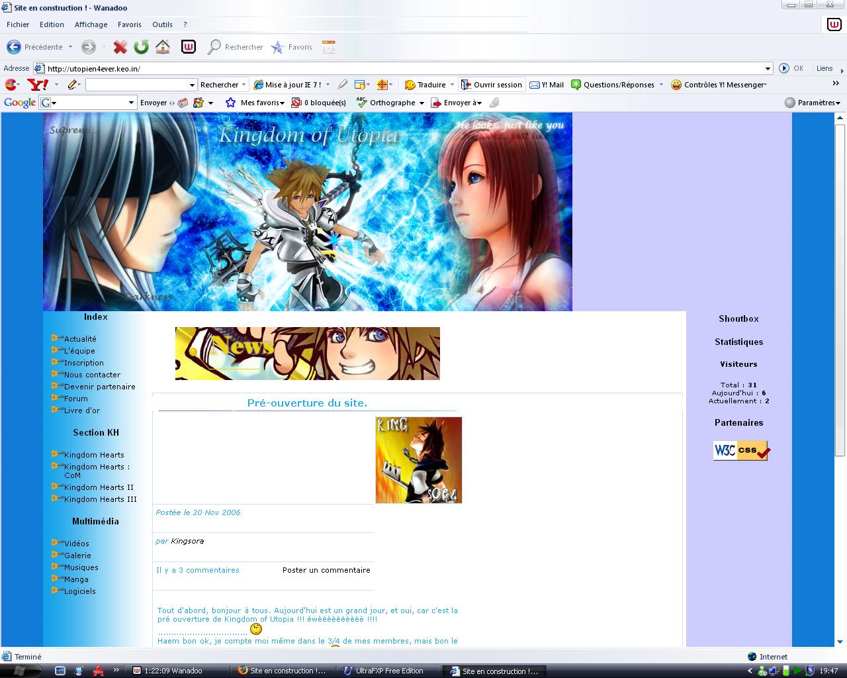Open Envoyer à dropdown

click(x=478, y=103)
